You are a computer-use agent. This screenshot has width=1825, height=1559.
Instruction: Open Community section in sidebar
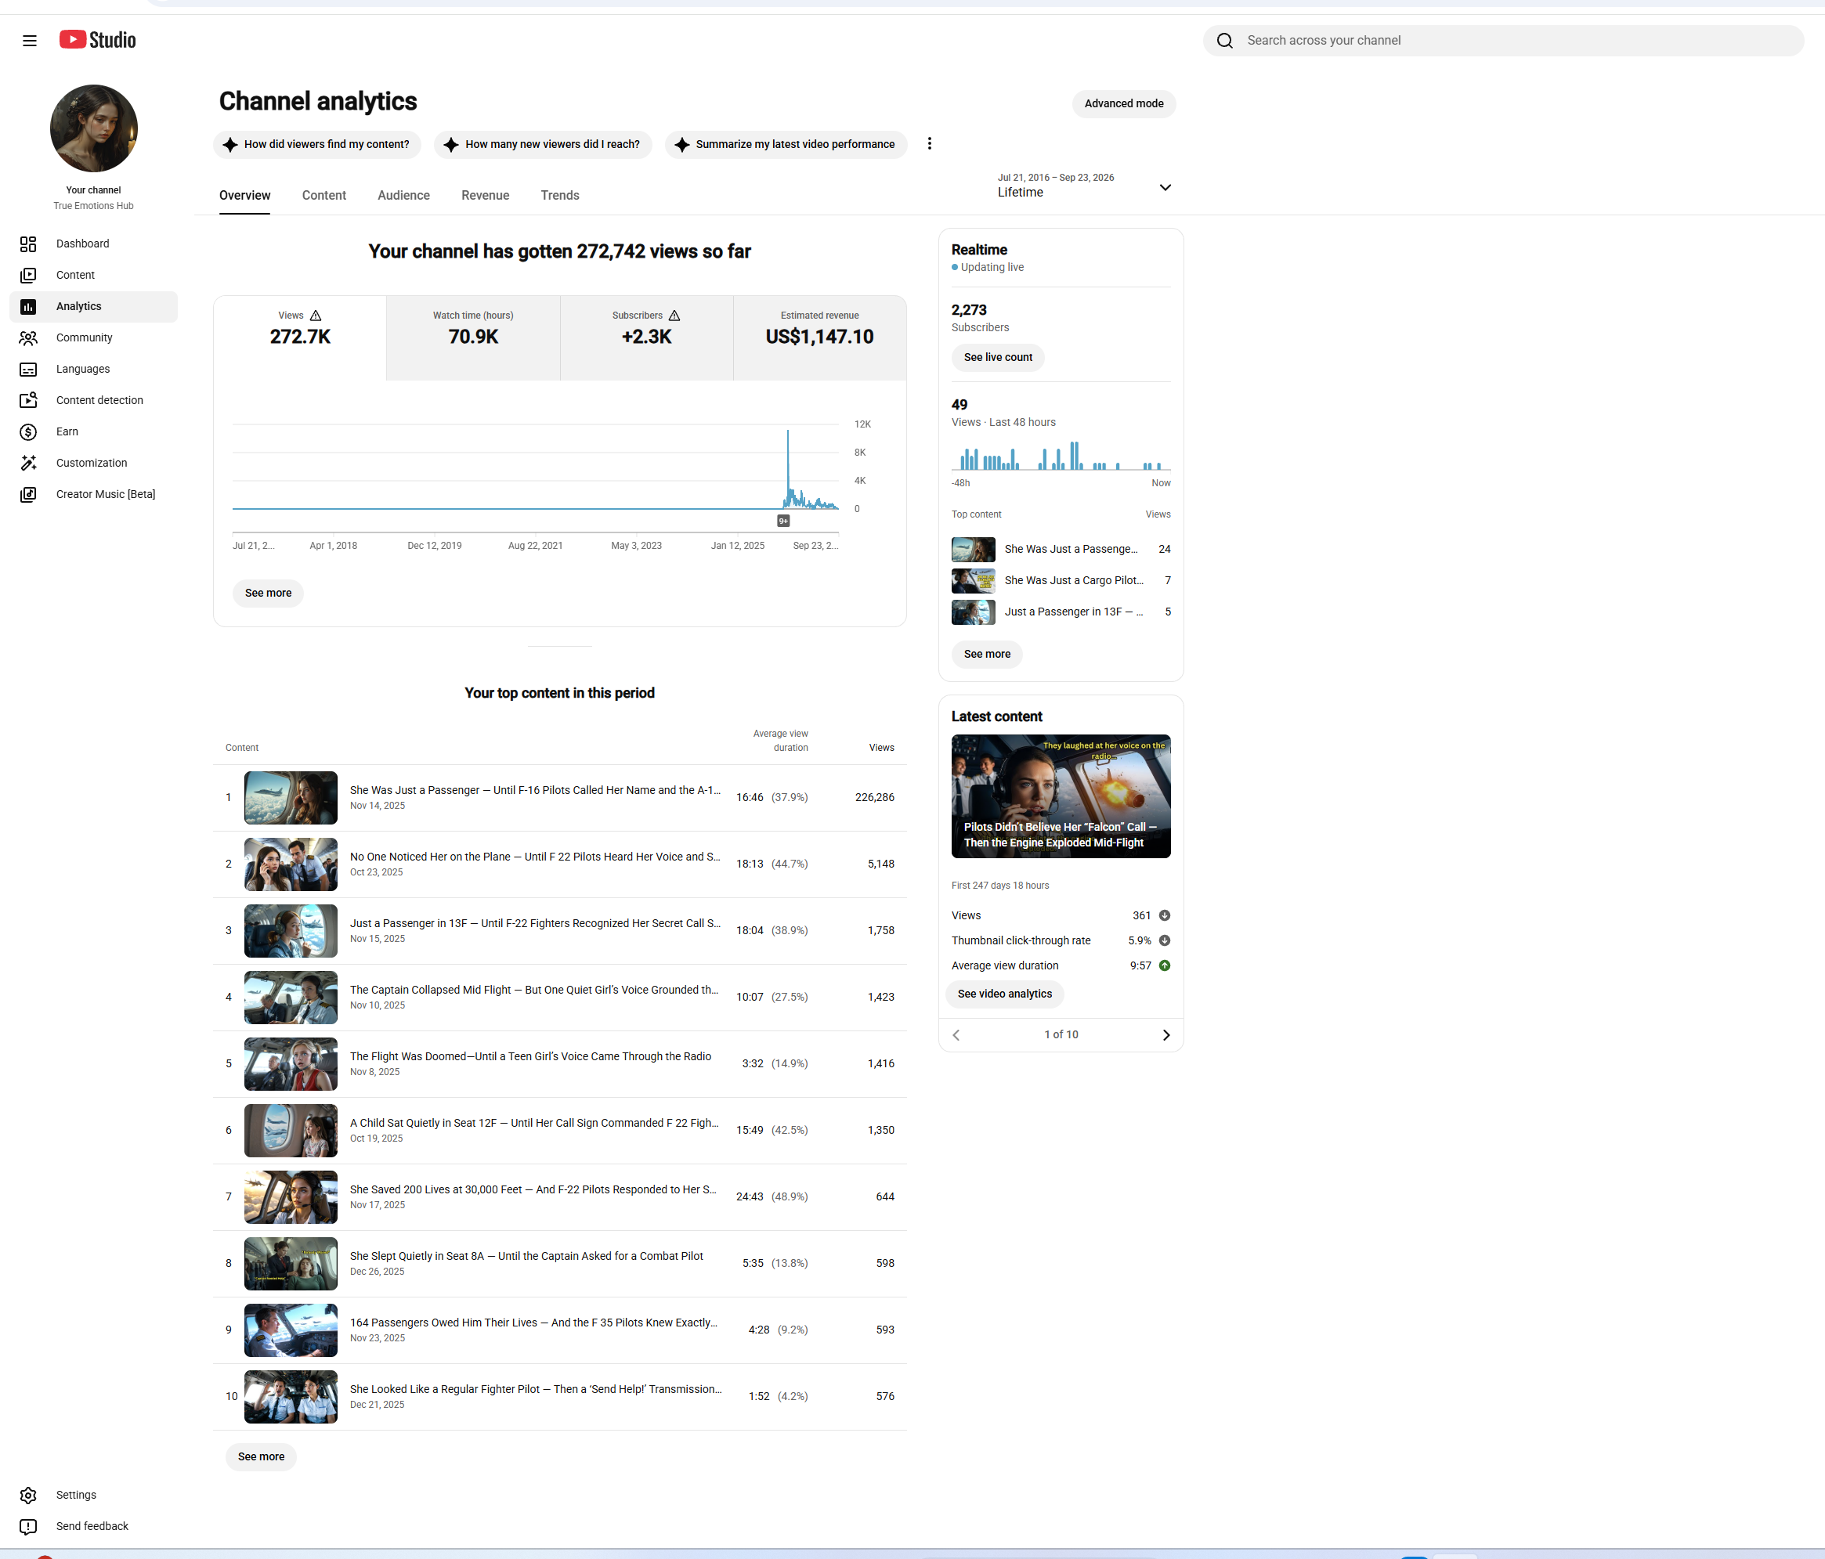click(x=93, y=338)
